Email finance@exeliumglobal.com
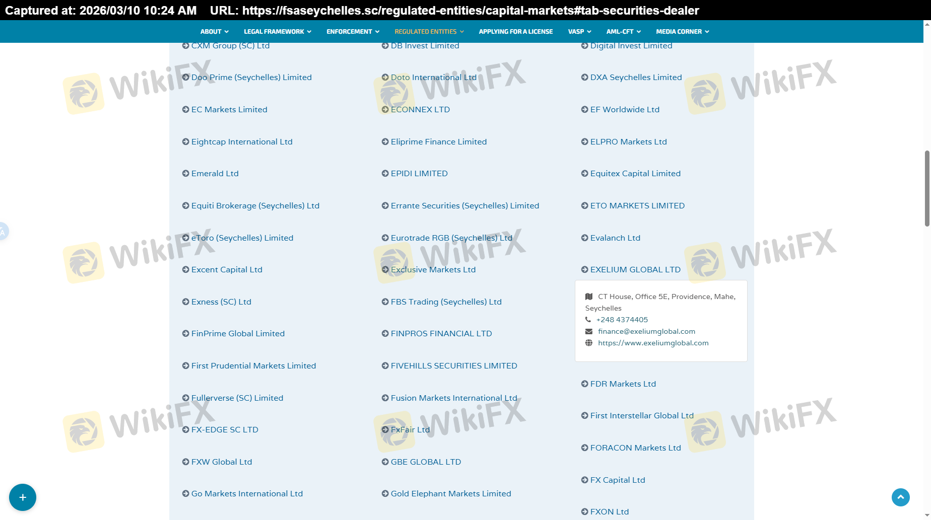This screenshot has width=931, height=520. tap(646, 331)
